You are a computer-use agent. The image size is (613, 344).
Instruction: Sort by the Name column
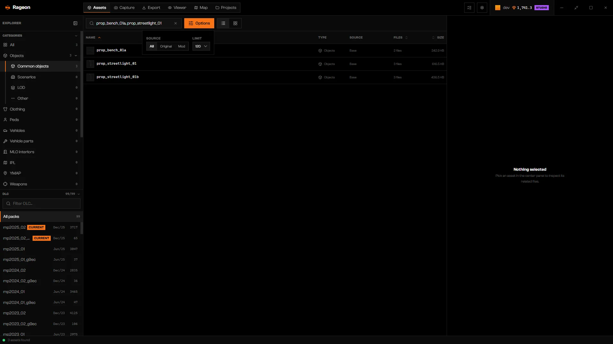[x=93, y=38]
